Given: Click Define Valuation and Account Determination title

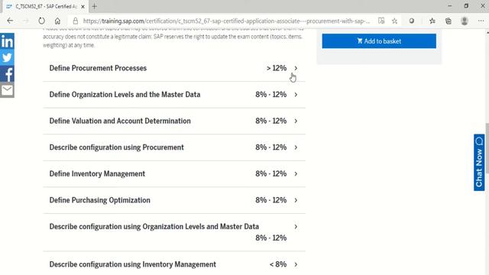Looking at the screenshot, I should 120,121.
